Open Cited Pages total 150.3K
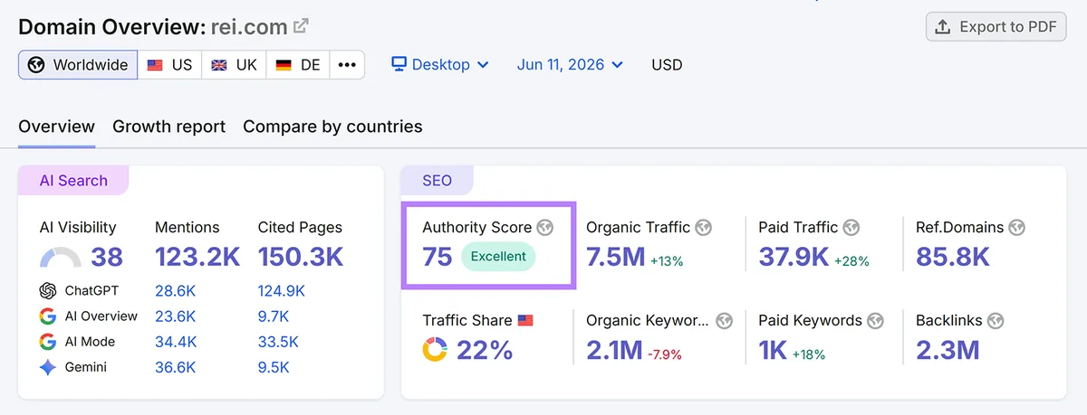This screenshot has width=1087, height=415. pos(301,258)
